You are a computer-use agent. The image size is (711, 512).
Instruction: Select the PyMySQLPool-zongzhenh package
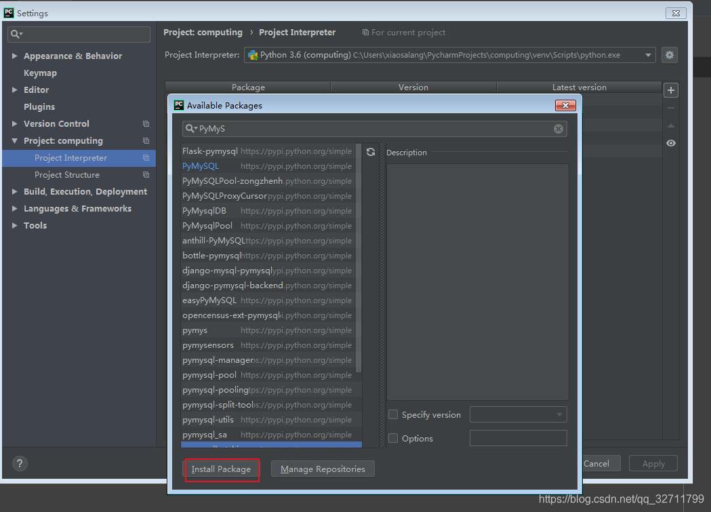tap(268, 181)
